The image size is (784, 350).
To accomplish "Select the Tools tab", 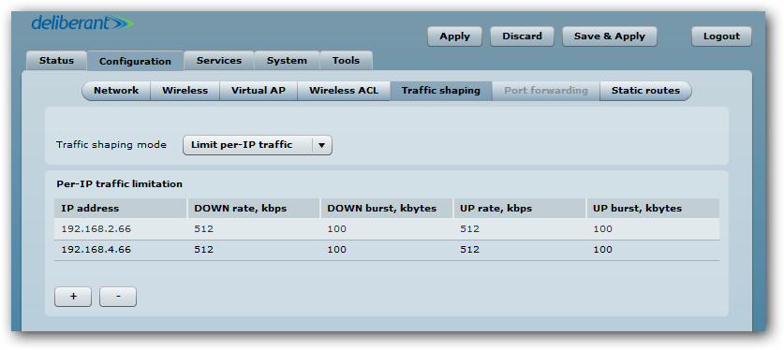I will [x=346, y=61].
